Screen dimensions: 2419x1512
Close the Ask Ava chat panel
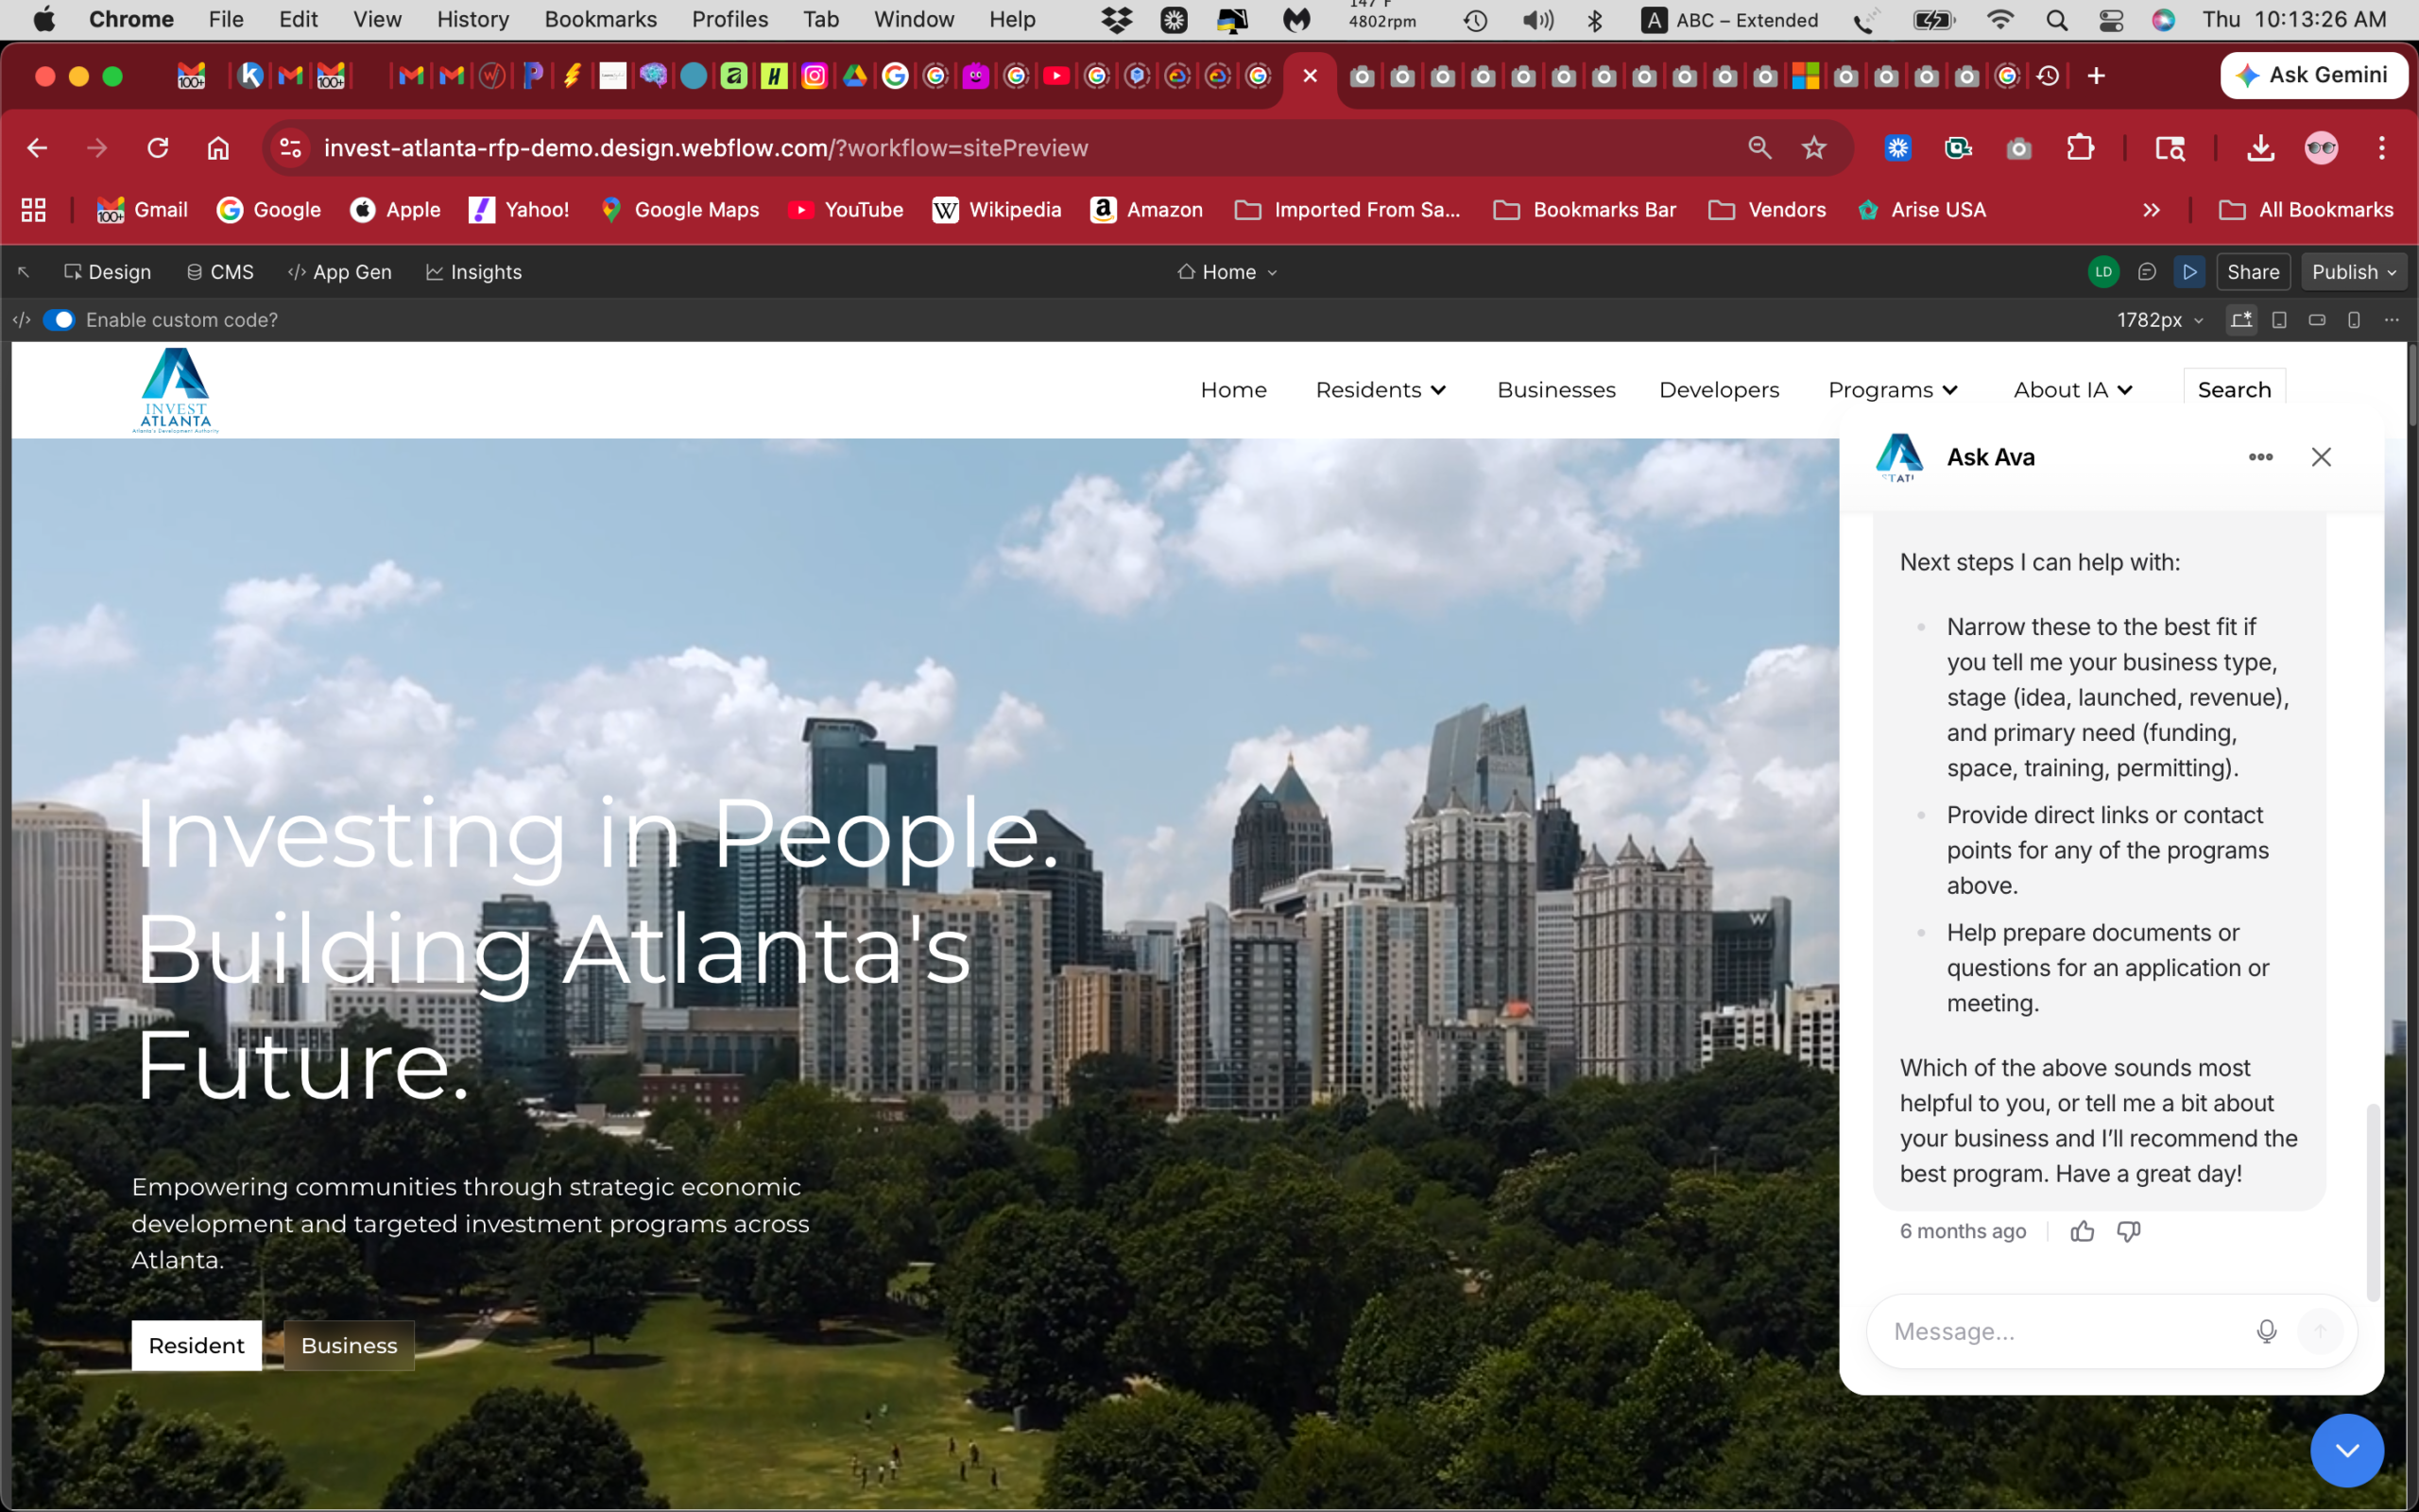tap(2321, 457)
